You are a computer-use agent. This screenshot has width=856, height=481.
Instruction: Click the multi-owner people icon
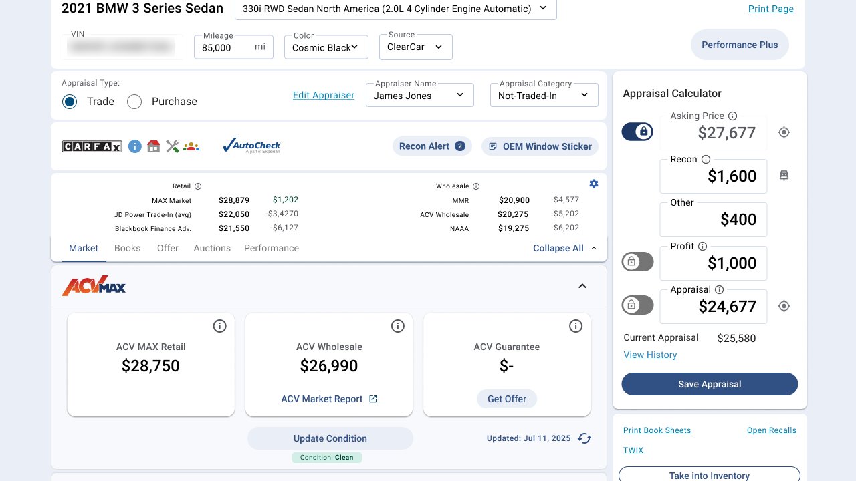click(x=191, y=146)
